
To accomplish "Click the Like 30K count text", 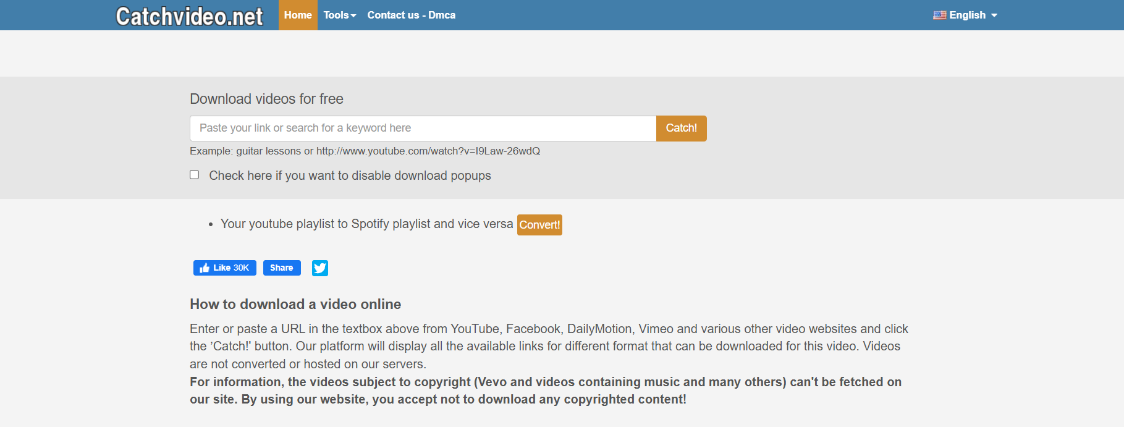I will (231, 268).
